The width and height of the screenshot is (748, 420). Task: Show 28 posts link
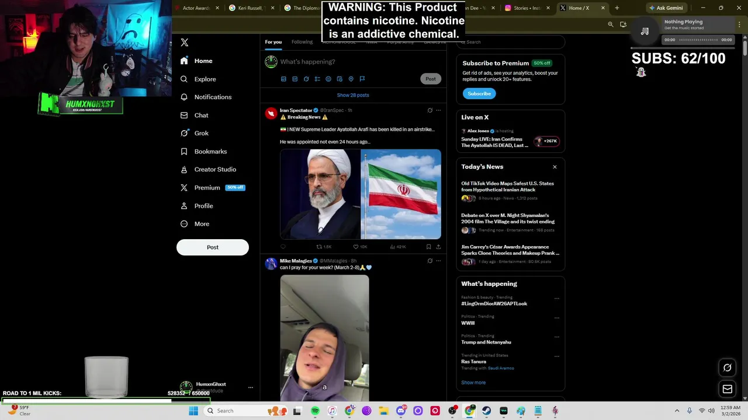tap(353, 95)
